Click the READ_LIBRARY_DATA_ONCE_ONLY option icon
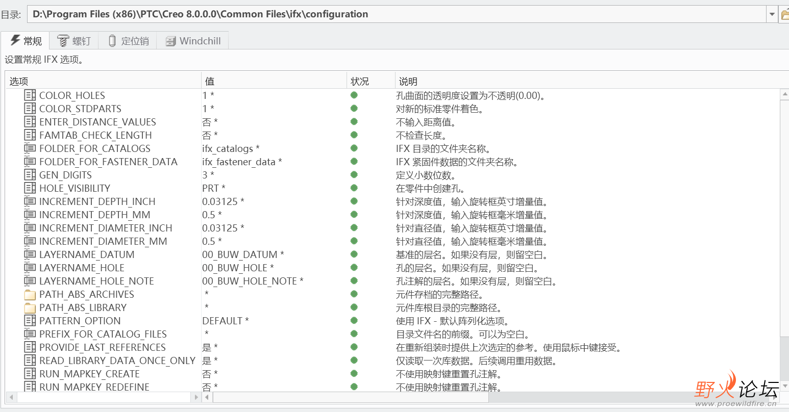Image resolution: width=789 pixels, height=412 pixels. tap(30, 360)
